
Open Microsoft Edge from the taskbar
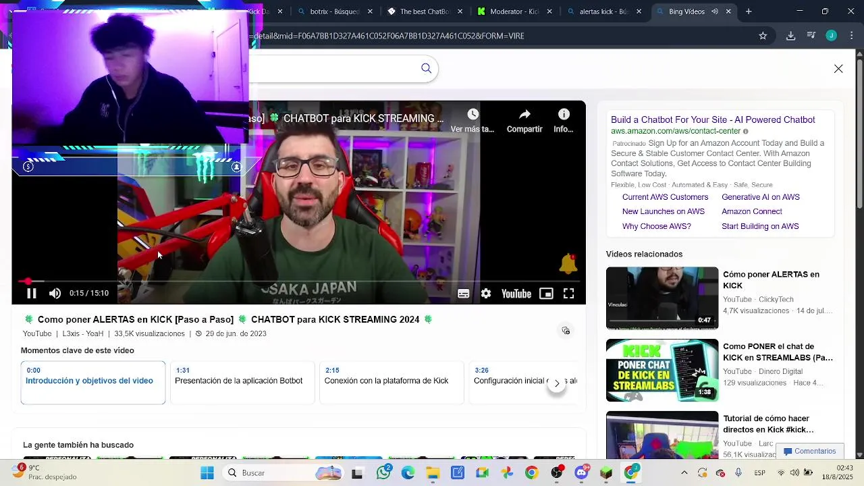[408, 473]
